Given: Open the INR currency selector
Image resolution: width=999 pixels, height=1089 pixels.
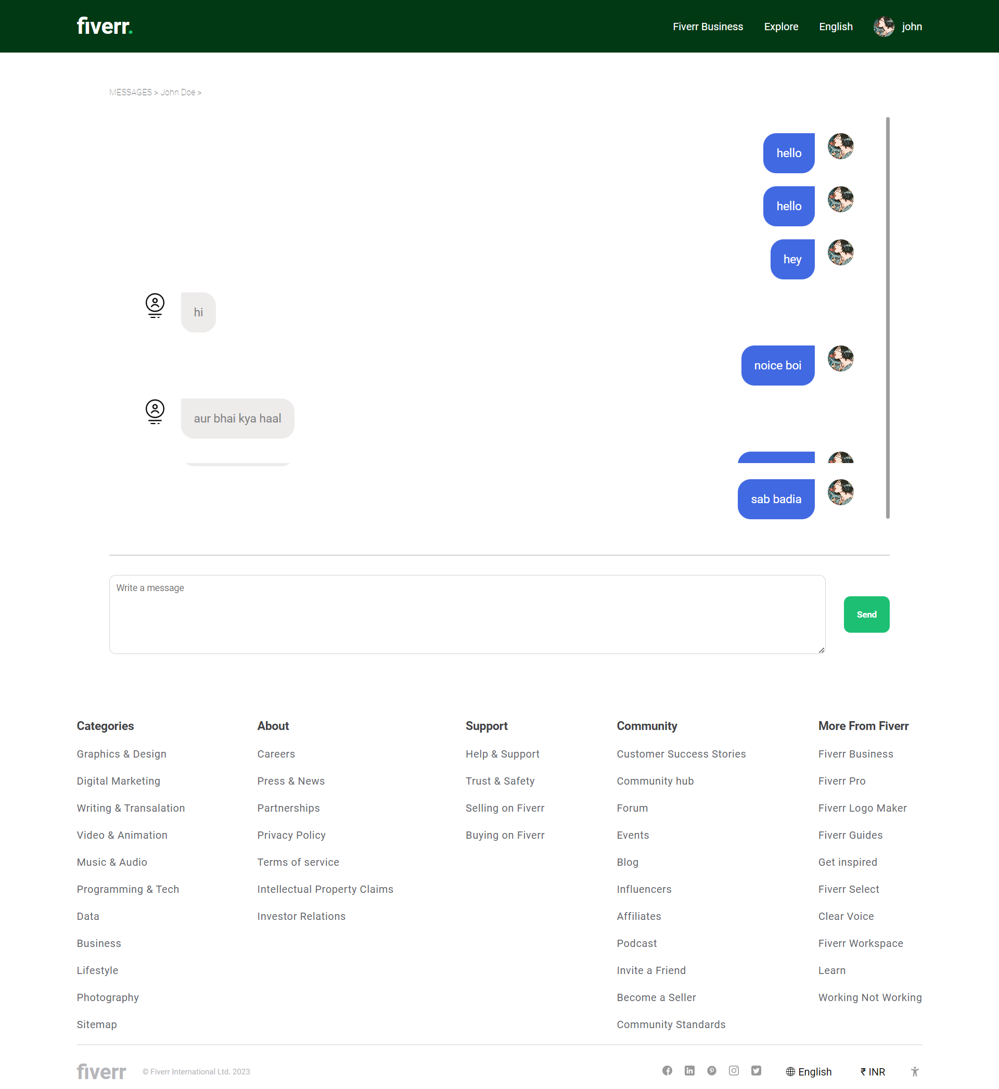Looking at the screenshot, I should pyautogui.click(x=872, y=1071).
